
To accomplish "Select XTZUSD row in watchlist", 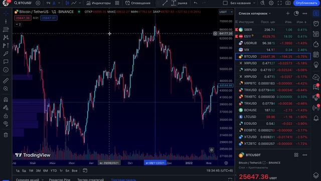I will point(273,137).
